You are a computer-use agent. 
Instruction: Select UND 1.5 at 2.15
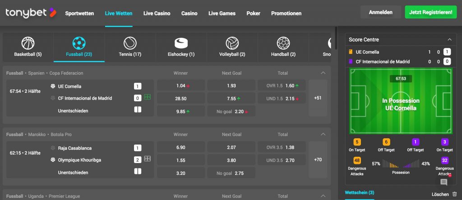[x=282, y=99]
